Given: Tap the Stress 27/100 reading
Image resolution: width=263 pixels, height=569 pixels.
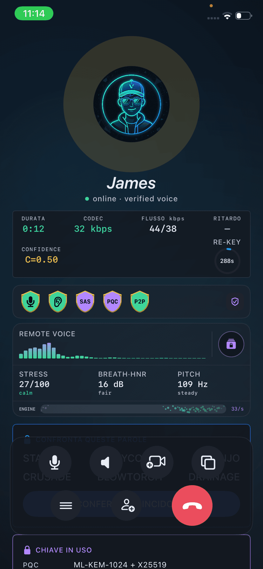Looking at the screenshot, I should [34, 384].
